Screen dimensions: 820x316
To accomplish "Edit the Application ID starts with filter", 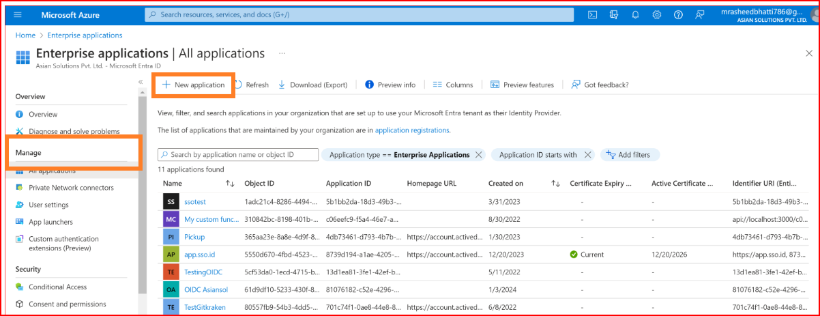I will pos(538,155).
